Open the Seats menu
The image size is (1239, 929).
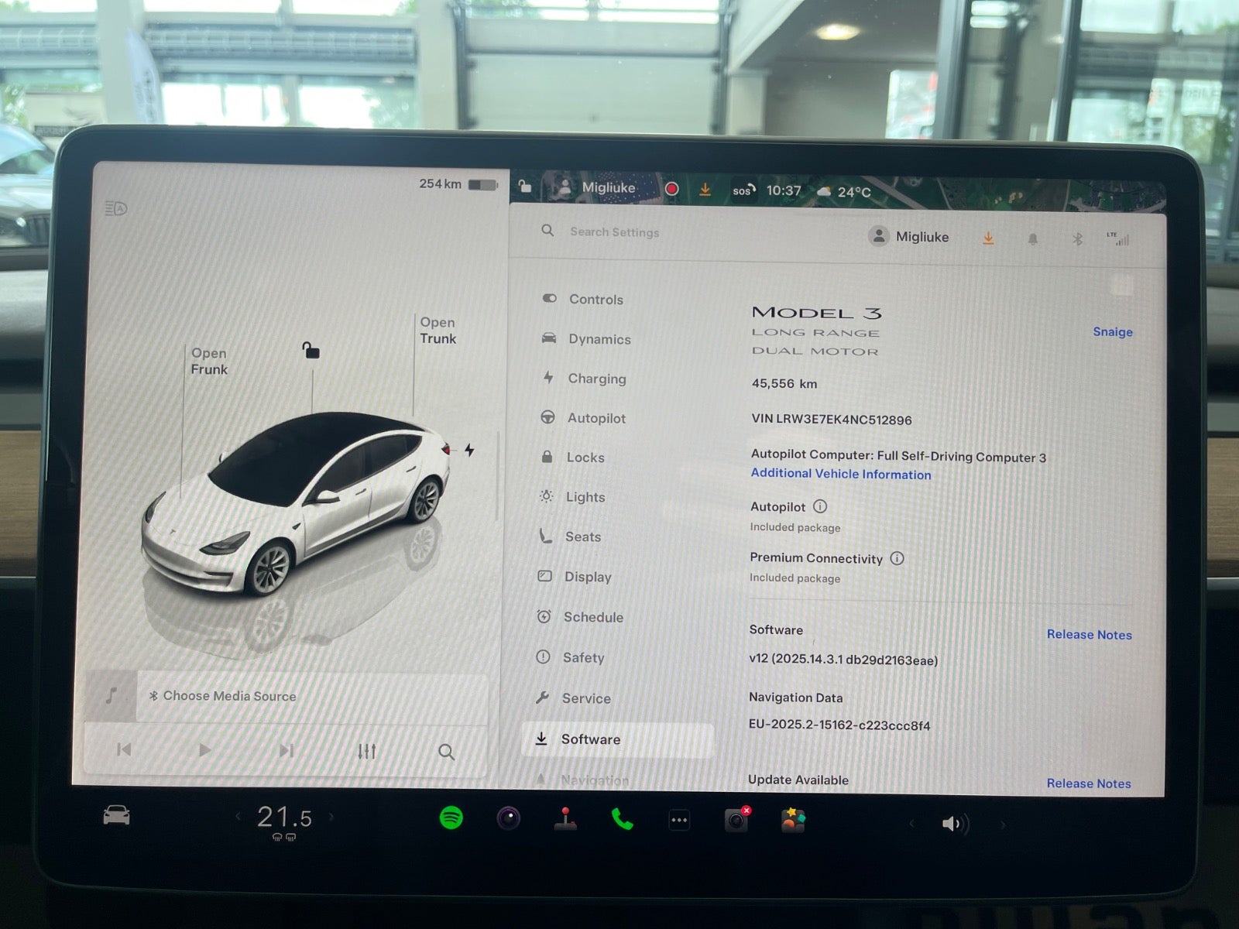569,536
